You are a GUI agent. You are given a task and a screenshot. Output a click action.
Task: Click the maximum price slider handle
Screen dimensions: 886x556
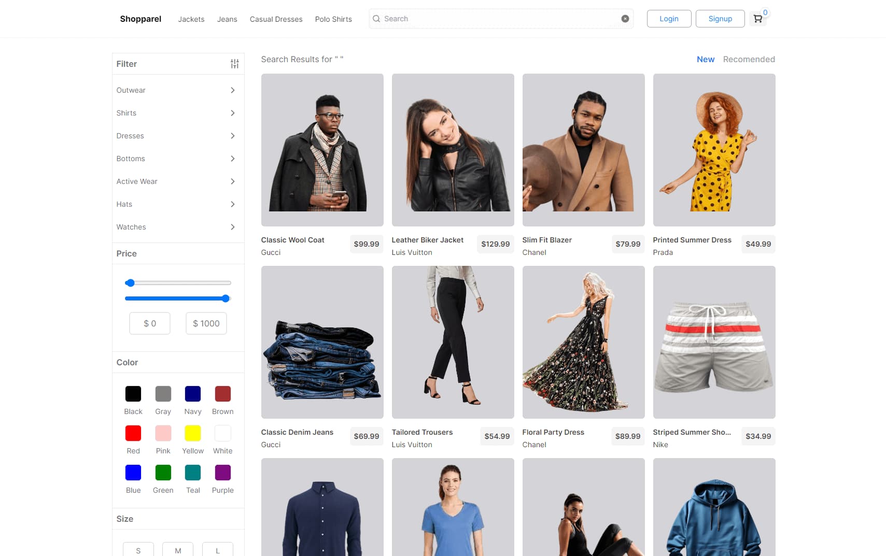(x=226, y=298)
